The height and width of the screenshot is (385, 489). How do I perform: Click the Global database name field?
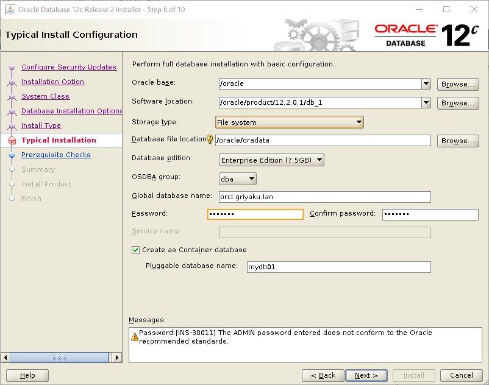(x=325, y=197)
